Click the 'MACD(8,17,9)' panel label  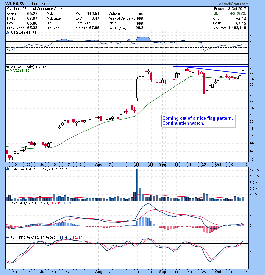tap(23, 203)
